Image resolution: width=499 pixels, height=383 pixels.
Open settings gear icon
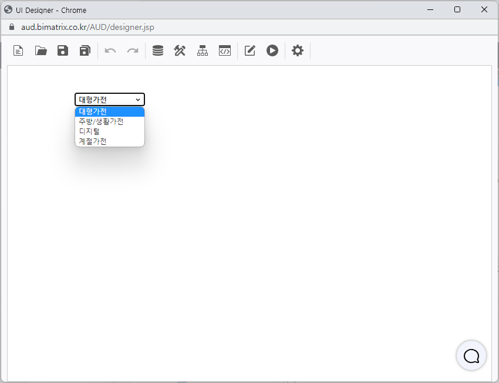[x=298, y=51]
